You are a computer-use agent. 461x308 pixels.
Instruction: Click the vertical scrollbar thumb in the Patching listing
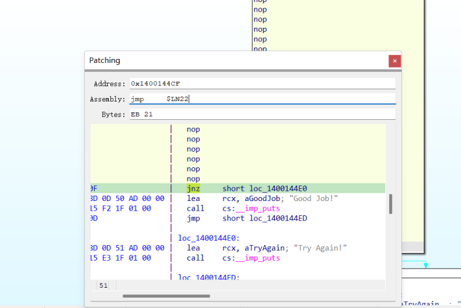pyautogui.click(x=391, y=204)
